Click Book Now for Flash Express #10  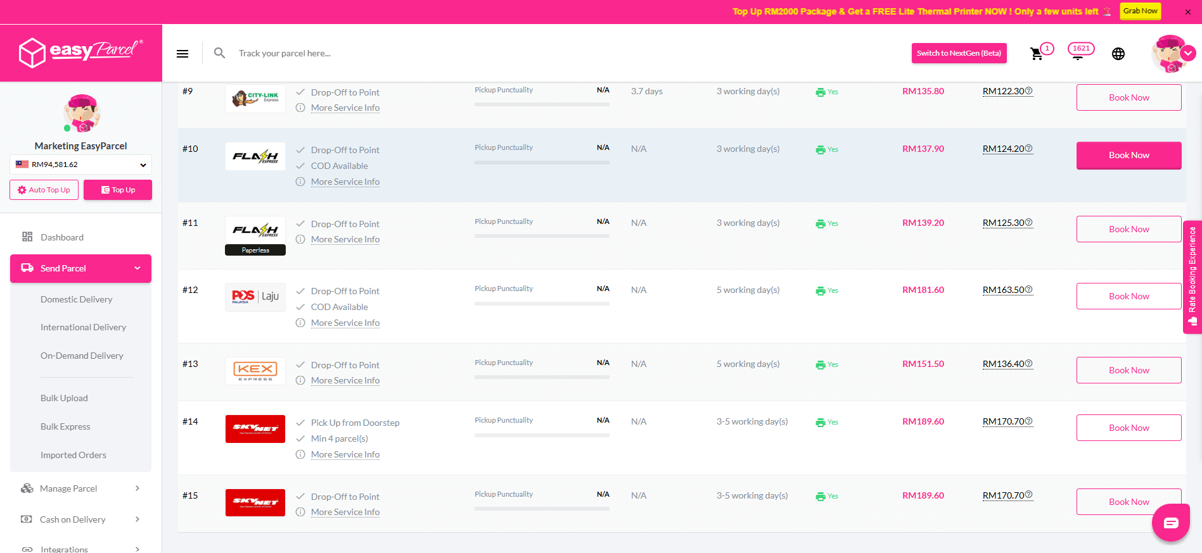click(x=1128, y=156)
